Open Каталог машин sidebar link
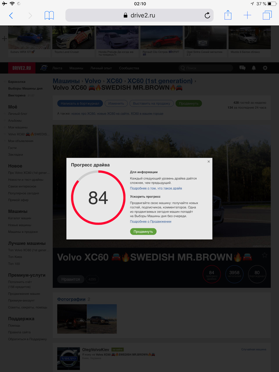This screenshot has width=279, height=372. [x=19, y=218]
